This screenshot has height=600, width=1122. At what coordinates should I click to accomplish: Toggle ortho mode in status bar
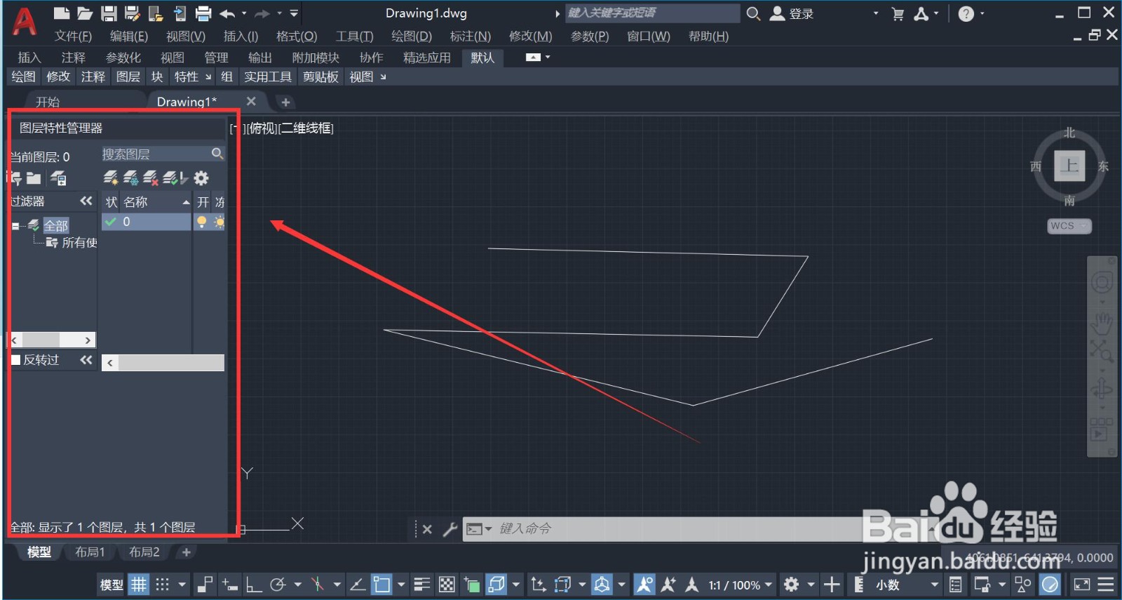(253, 584)
